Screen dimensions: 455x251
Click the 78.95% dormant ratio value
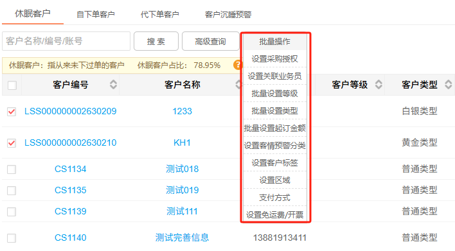click(x=207, y=65)
